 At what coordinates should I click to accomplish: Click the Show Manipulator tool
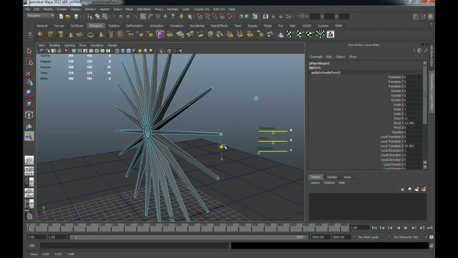point(29,136)
